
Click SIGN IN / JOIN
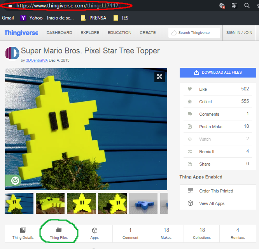point(239,33)
